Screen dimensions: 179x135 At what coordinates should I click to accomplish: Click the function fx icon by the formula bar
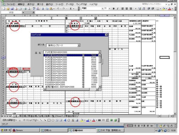click(x=33, y=13)
